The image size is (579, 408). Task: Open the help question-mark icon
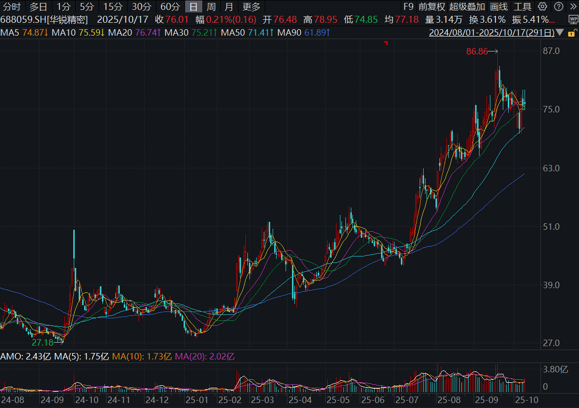coord(558,6)
